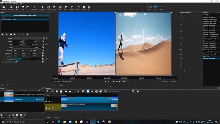Click Zoom timeline to fit icon
Viewport: 220px width, 124px height.
click(138, 91)
